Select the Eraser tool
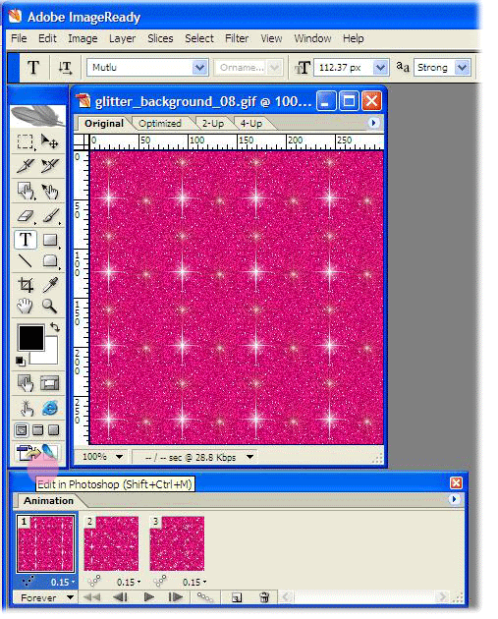 click(26, 216)
